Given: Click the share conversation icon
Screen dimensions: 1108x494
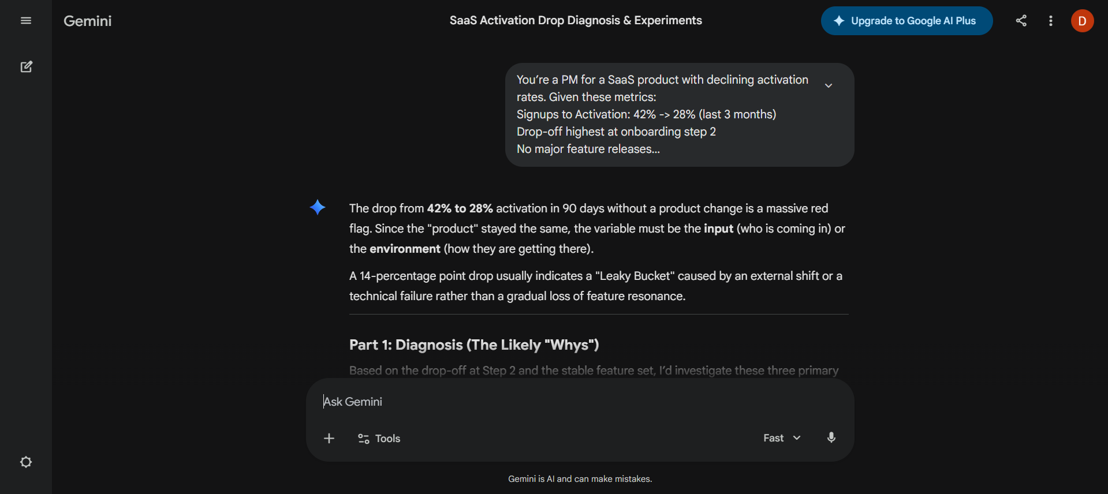Looking at the screenshot, I should point(1021,21).
